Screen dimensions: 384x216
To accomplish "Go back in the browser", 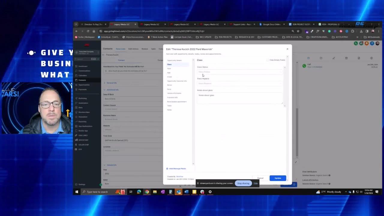I will tap(76, 31).
